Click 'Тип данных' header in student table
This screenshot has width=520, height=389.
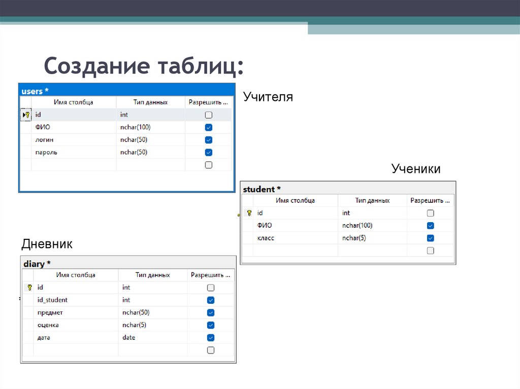tap(372, 200)
